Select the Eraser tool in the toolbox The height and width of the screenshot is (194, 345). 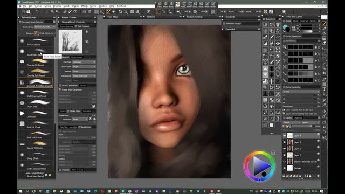coord(324,43)
